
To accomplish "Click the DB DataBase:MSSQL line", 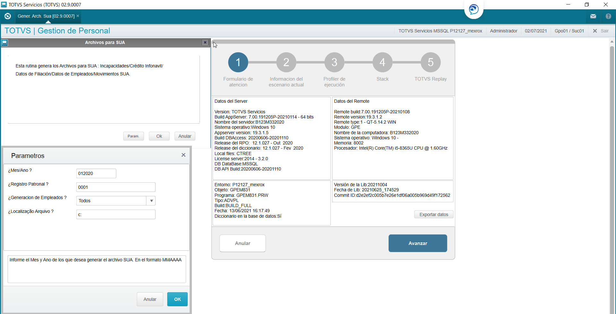I will pyautogui.click(x=236, y=164).
